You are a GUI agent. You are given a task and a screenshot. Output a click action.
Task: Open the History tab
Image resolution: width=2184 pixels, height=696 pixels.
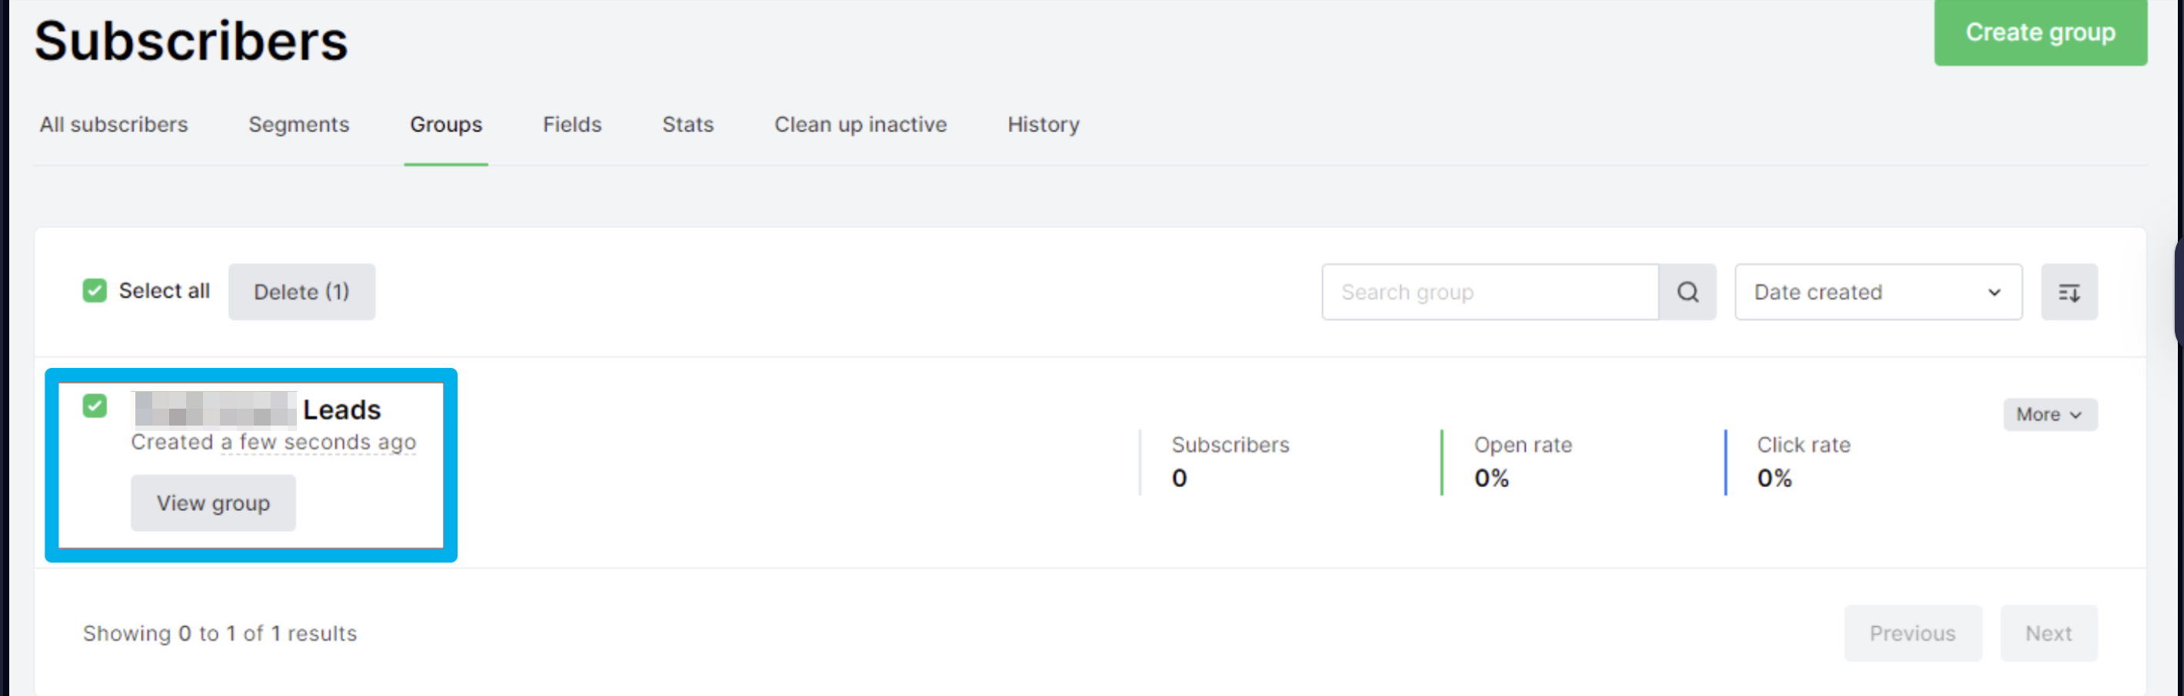pos(1044,124)
